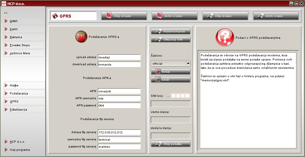Click the red globe icon for GPRS settings
This screenshot has height=157, width=305.
click(x=81, y=37)
